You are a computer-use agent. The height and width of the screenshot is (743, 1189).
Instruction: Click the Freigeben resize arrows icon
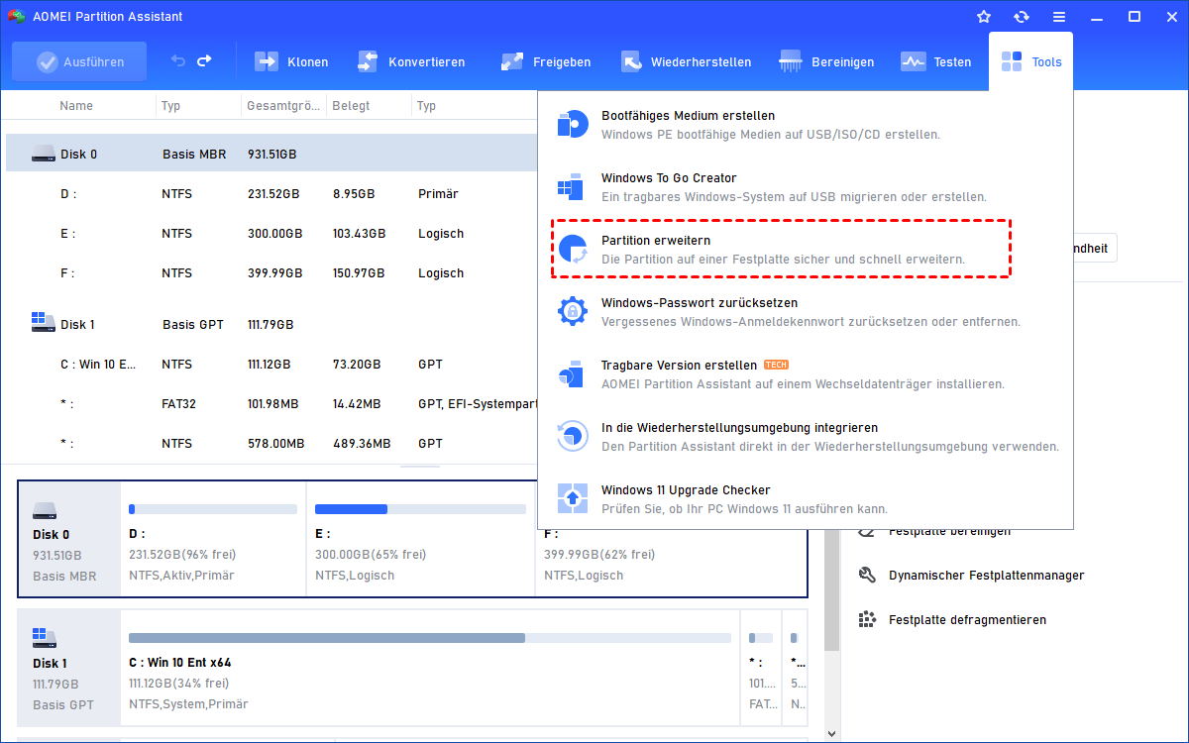pyautogui.click(x=512, y=61)
